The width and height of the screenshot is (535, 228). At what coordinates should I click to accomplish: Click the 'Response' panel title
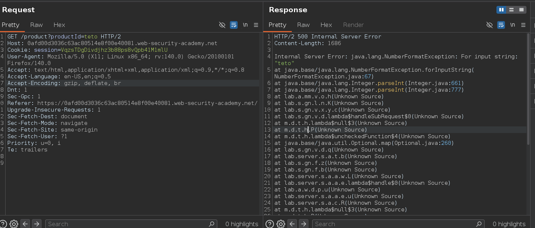click(x=288, y=10)
